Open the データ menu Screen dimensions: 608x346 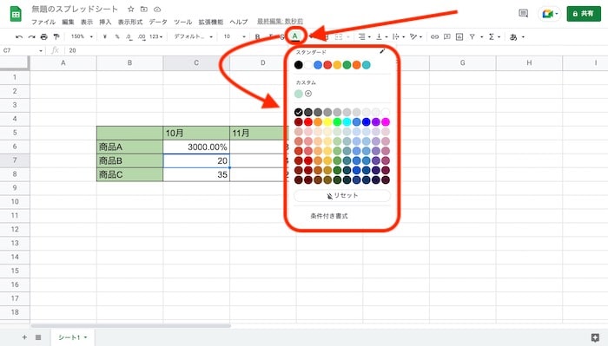point(158,22)
